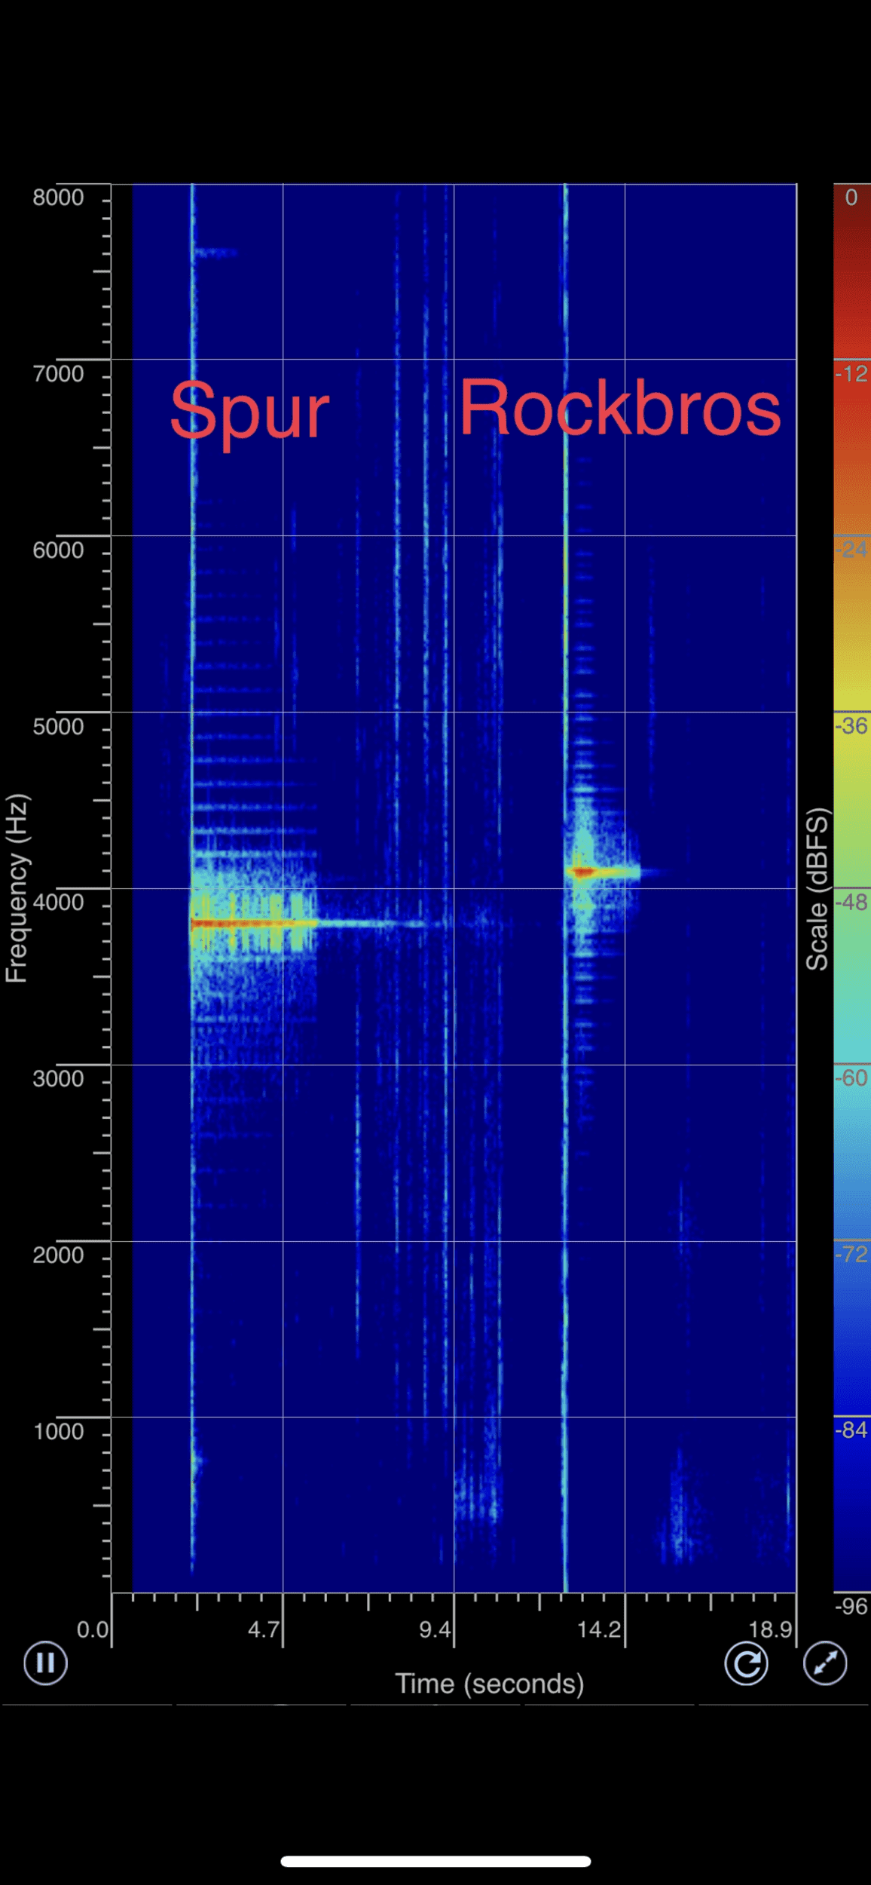Tap the 14.2 time axis label
Image resolution: width=871 pixels, height=1885 pixels.
[x=599, y=1629]
